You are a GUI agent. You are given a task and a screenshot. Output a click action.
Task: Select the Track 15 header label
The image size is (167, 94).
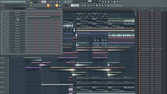click(2, 82)
